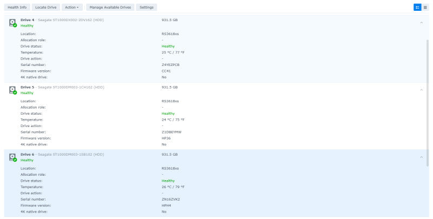Screen dimensions: 433x219
Task: Click Healthy status under Drive 5 title
Action: tap(27, 93)
